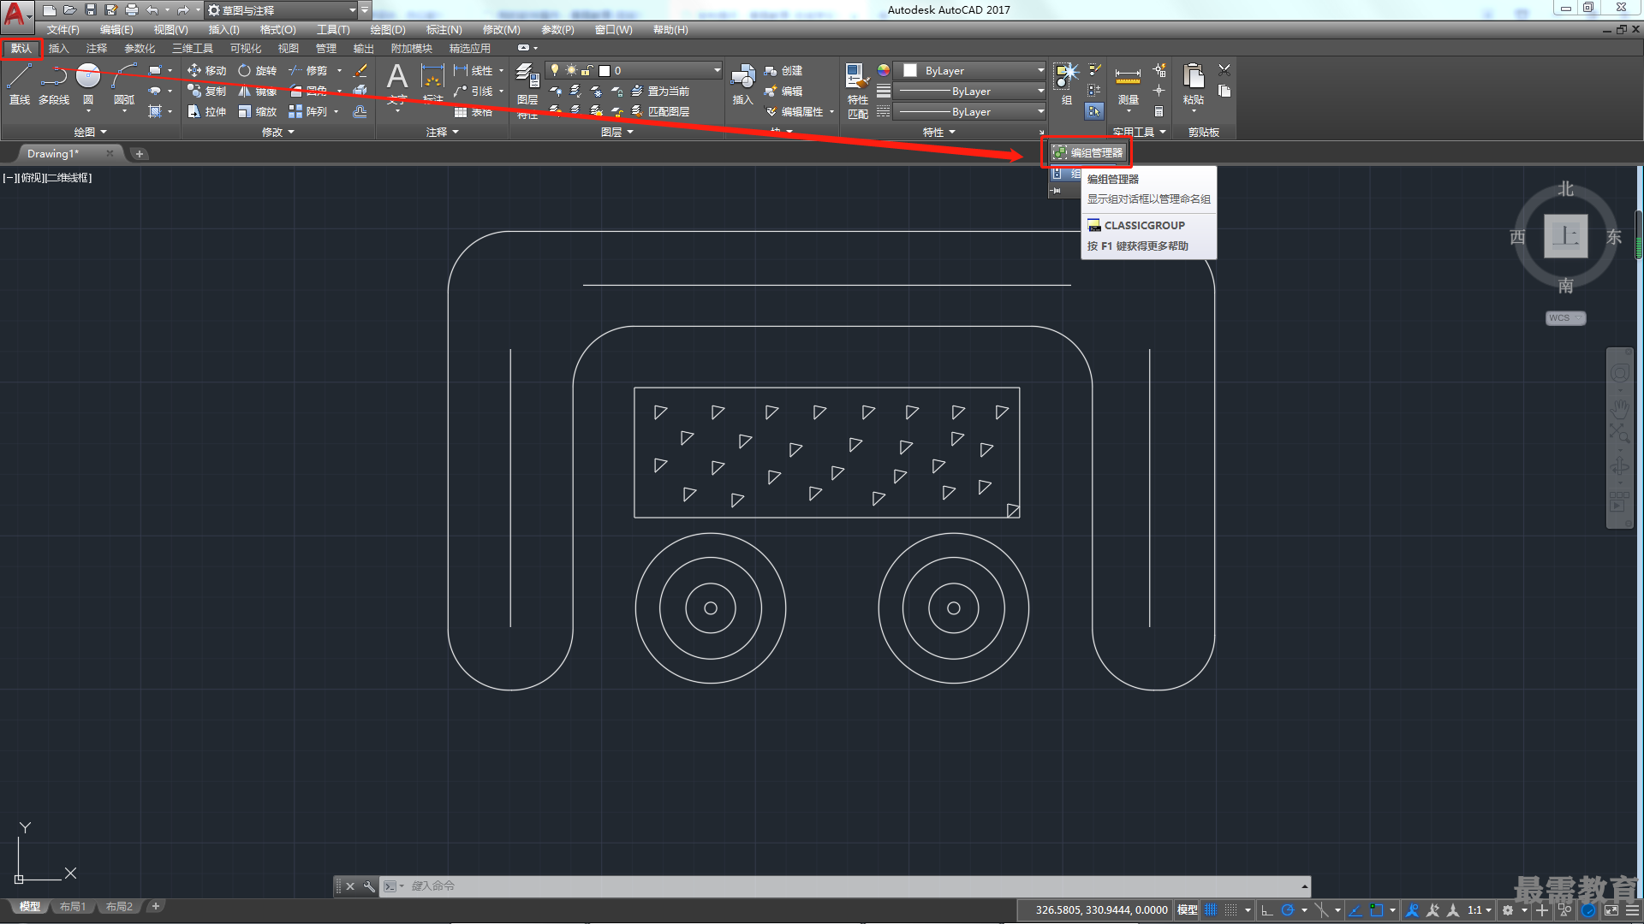Select the Polyline (多段线) tool
The image size is (1644, 924).
[53, 84]
